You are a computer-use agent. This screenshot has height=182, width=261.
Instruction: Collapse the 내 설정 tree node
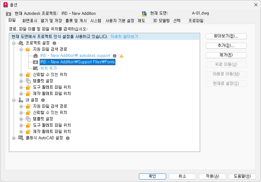(x=14, y=100)
